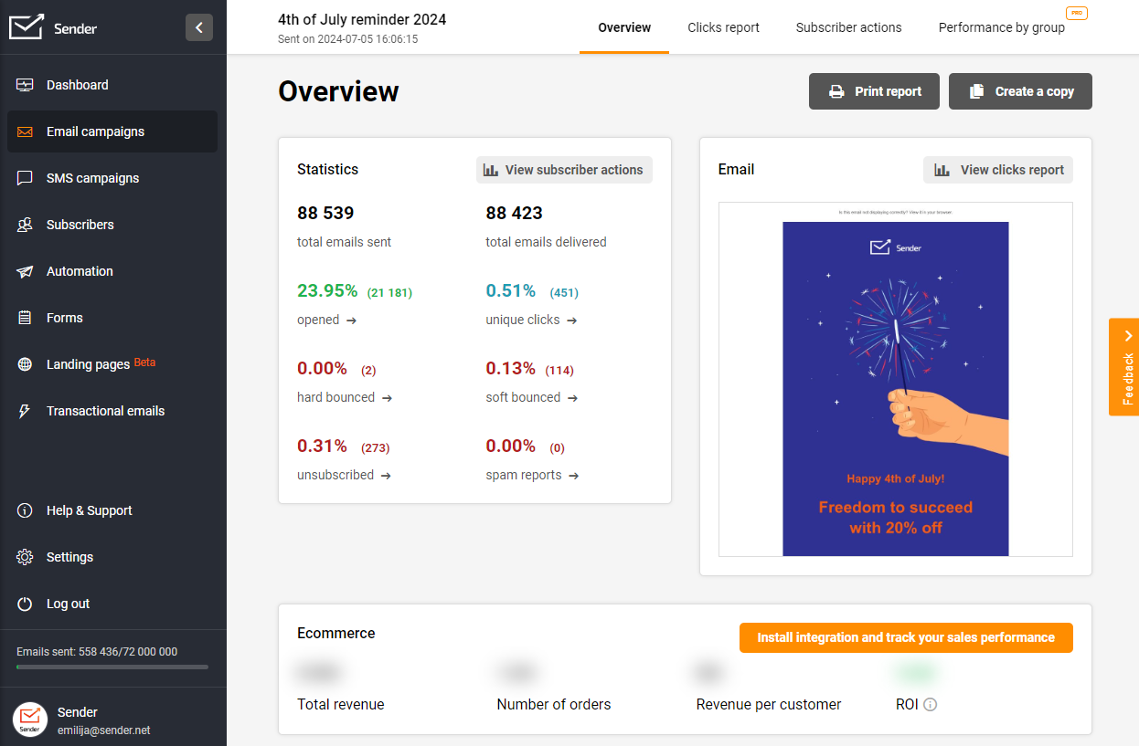This screenshot has width=1139, height=746.
Task: Click the 4th of July email preview
Action: tap(895, 387)
